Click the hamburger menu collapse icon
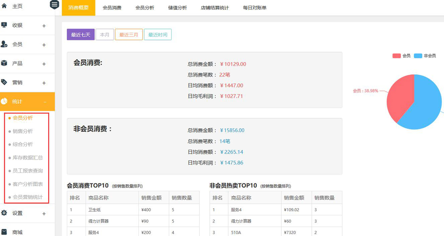 [54, 5]
